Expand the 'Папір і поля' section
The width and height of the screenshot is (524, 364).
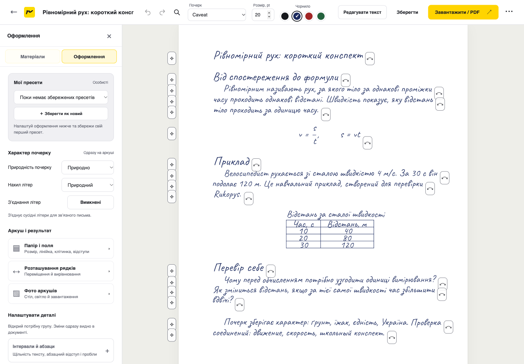click(x=61, y=249)
